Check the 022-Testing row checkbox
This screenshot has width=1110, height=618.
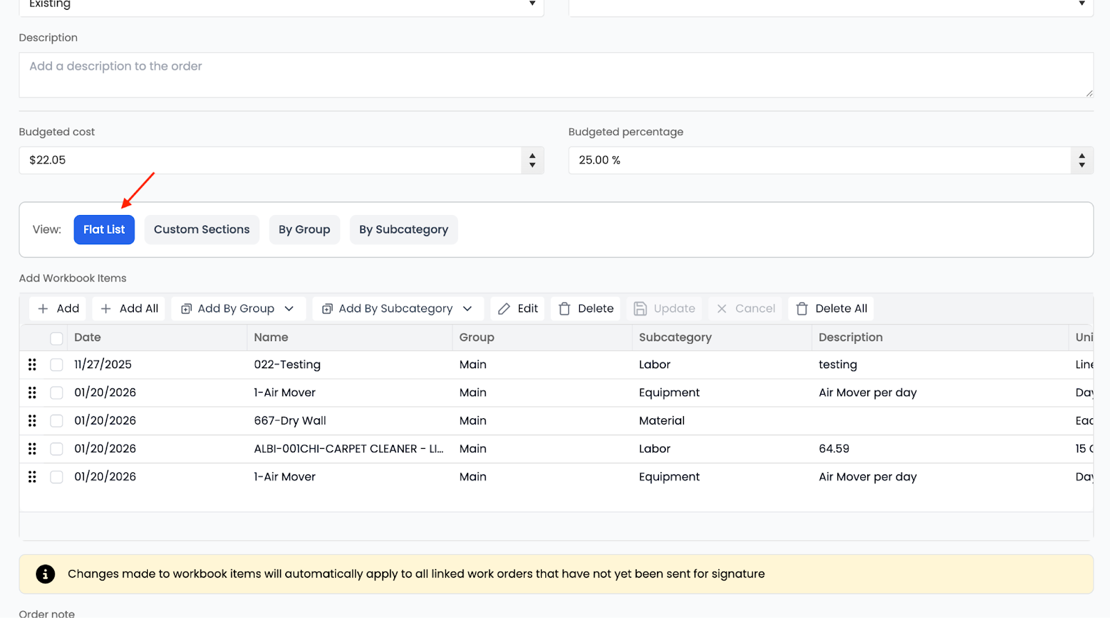click(x=57, y=365)
